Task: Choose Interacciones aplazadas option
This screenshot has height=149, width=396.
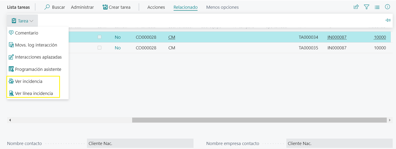Action: [x=38, y=57]
